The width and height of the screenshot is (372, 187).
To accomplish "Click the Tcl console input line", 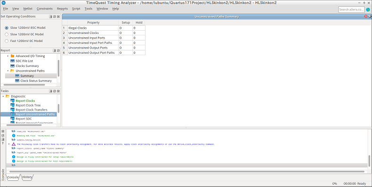I will [187, 165].
